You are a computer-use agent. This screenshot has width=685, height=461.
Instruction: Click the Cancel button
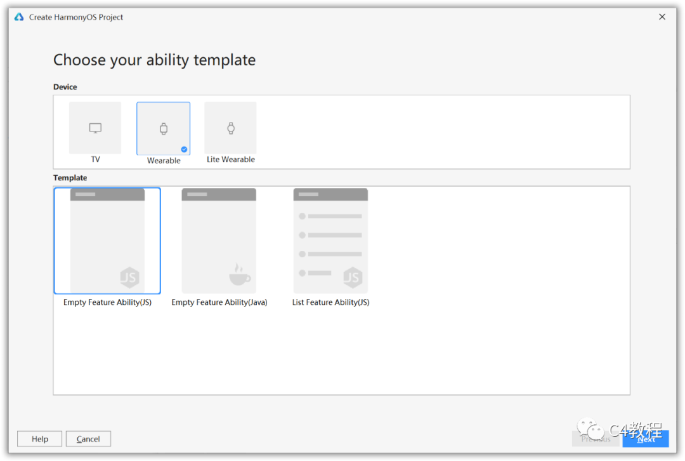tap(88, 439)
